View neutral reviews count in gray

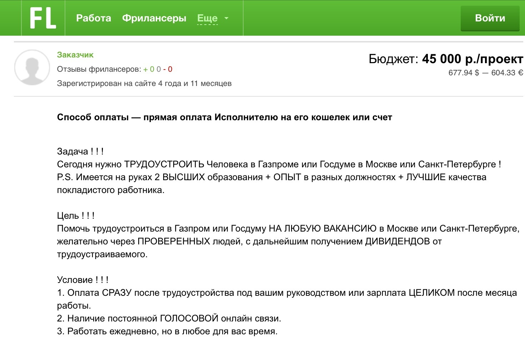click(159, 69)
